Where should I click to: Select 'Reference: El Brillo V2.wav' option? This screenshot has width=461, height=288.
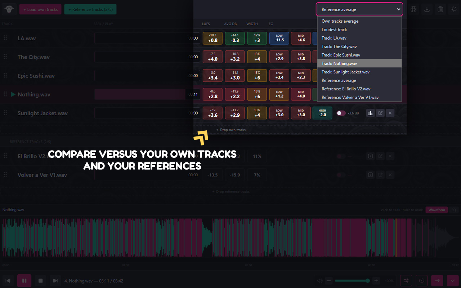(359, 89)
